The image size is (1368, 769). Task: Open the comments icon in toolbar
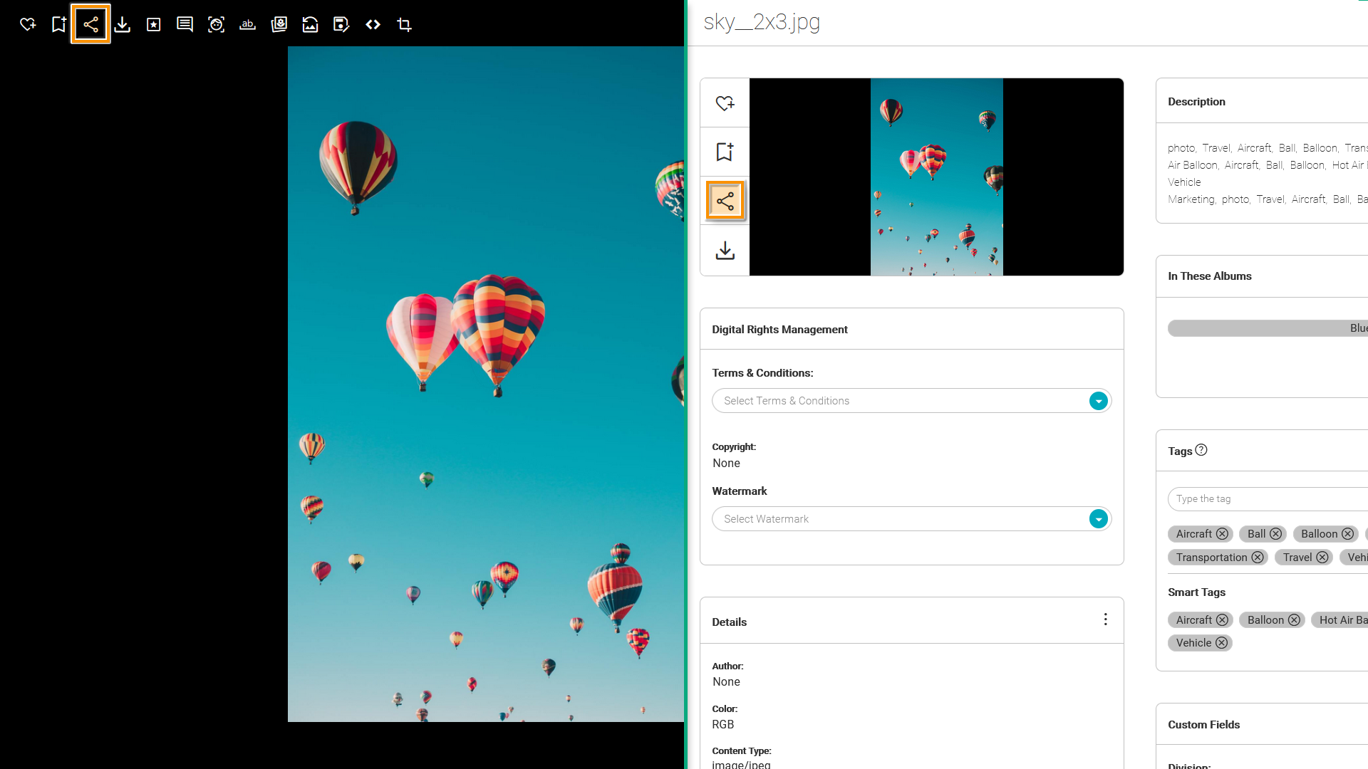[x=185, y=25]
